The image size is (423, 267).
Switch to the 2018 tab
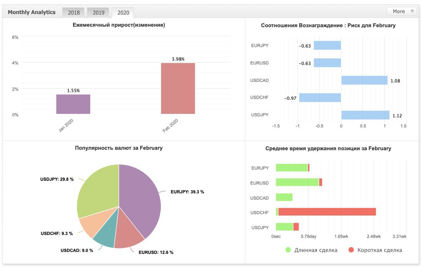[x=74, y=12]
